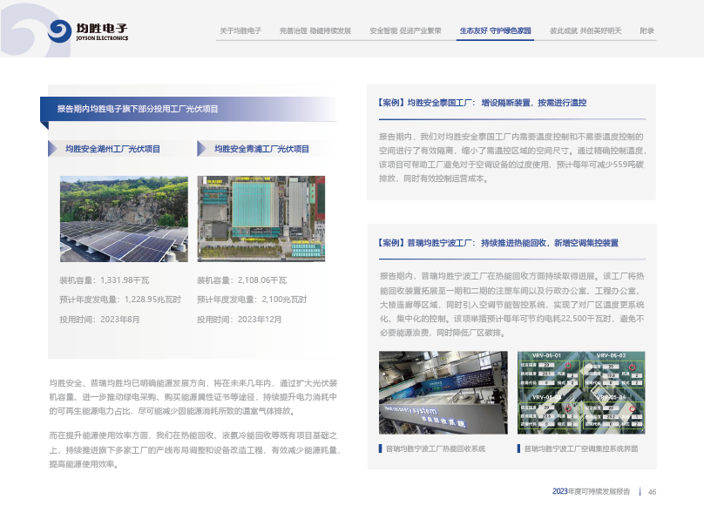Select the 均胜安全湖州工厂光伏项目 label

[113, 149]
